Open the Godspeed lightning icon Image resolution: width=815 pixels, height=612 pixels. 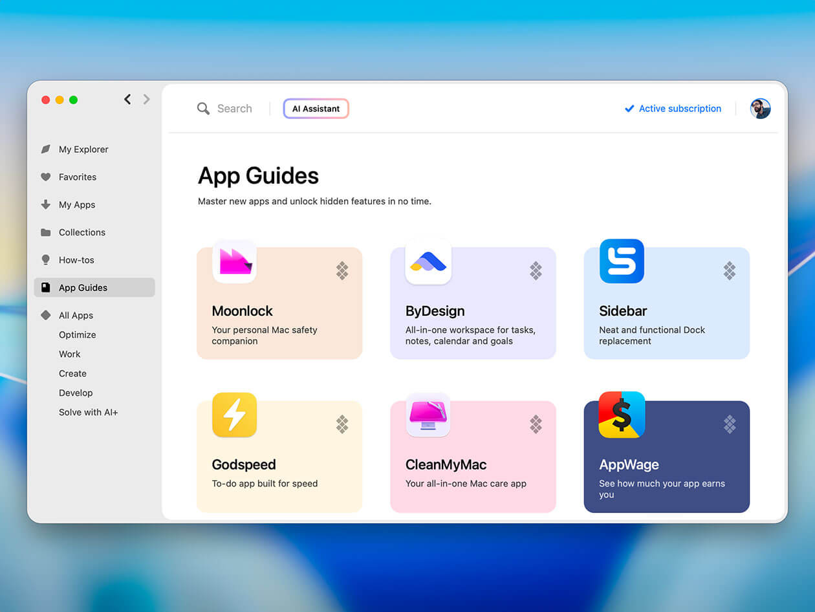[x=234, y=415]
